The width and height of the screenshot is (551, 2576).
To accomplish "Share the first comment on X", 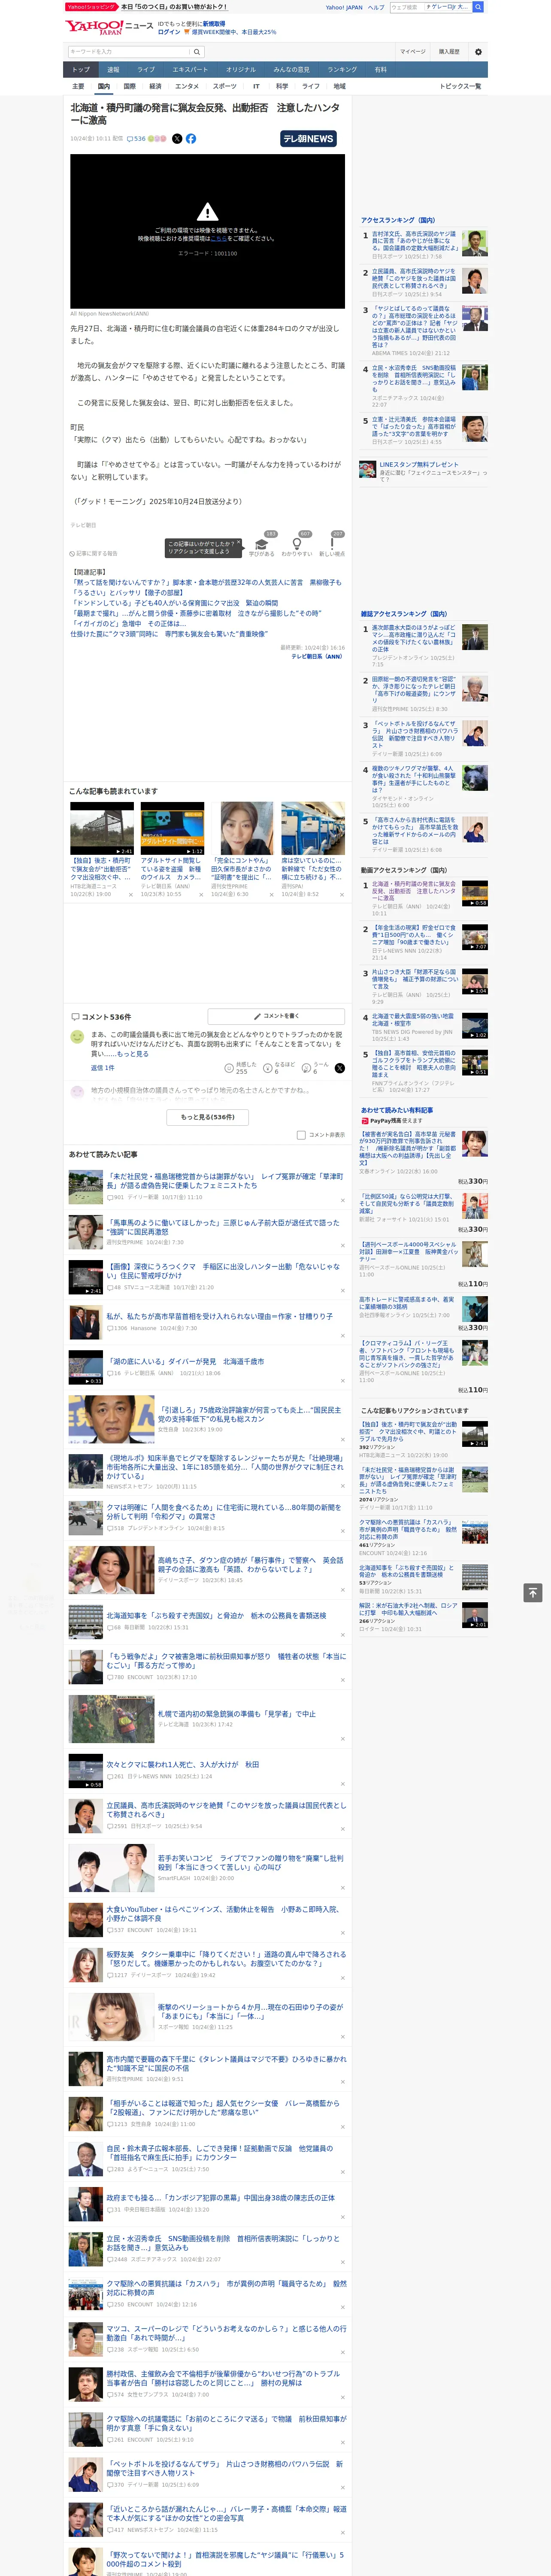I will tap(340, 1068).
